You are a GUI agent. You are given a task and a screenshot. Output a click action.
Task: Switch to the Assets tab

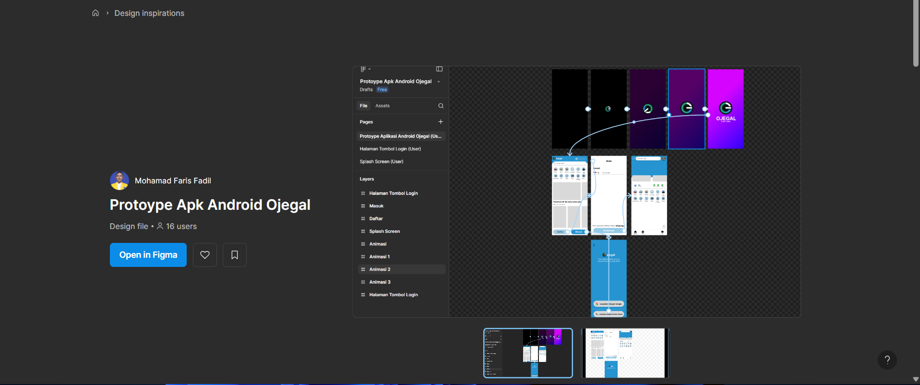(382, 106)
